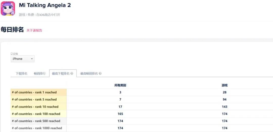Select row label 'rank 100 reached'
Viewport: 273px width, 132px height.
tap(38, 114)
